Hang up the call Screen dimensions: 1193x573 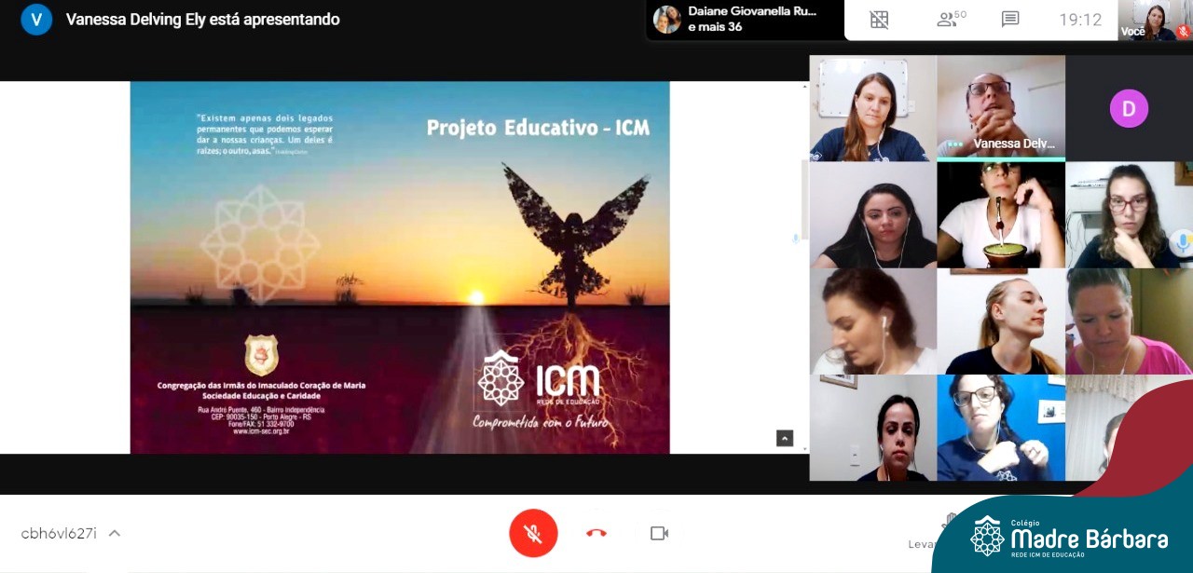[x=596, y=533]
